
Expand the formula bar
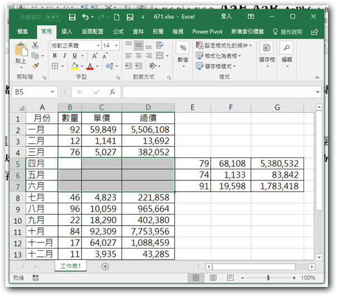(x=317, y=92)
